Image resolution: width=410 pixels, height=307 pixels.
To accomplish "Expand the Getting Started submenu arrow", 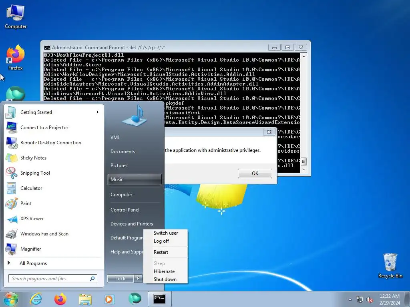I will point(98,112).
